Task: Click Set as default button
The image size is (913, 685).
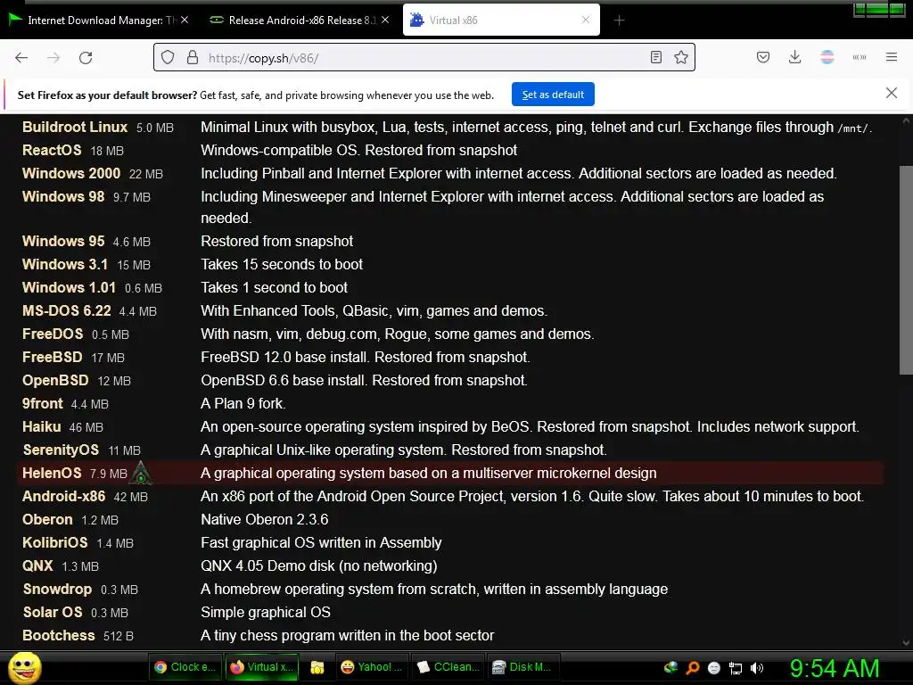Action: (553, 95)
